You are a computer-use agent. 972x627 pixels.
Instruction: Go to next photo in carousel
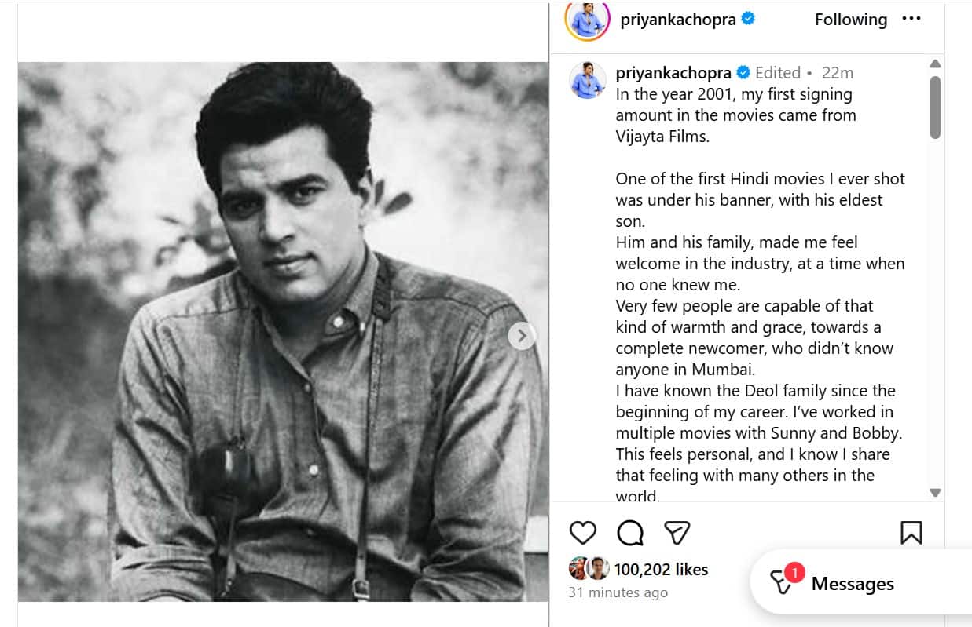pyautogui.click(x=522, y=336)
